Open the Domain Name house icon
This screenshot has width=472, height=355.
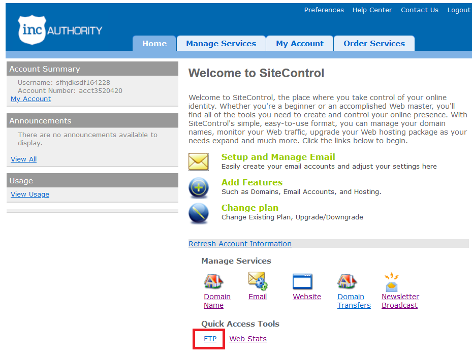tap(213, 281)
